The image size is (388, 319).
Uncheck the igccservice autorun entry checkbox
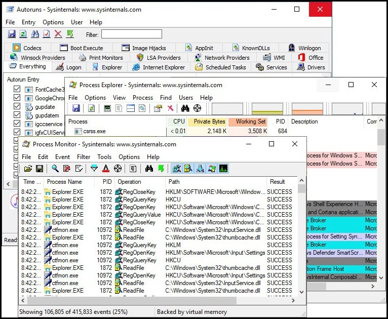click(x=17, y=124)
